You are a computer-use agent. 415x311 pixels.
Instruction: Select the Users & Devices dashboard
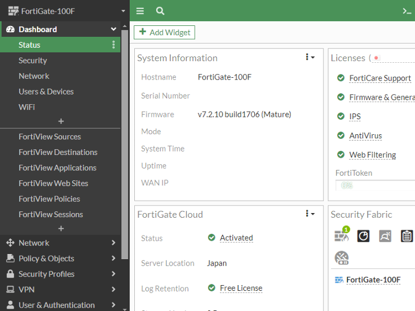click(x=46, y=92)
